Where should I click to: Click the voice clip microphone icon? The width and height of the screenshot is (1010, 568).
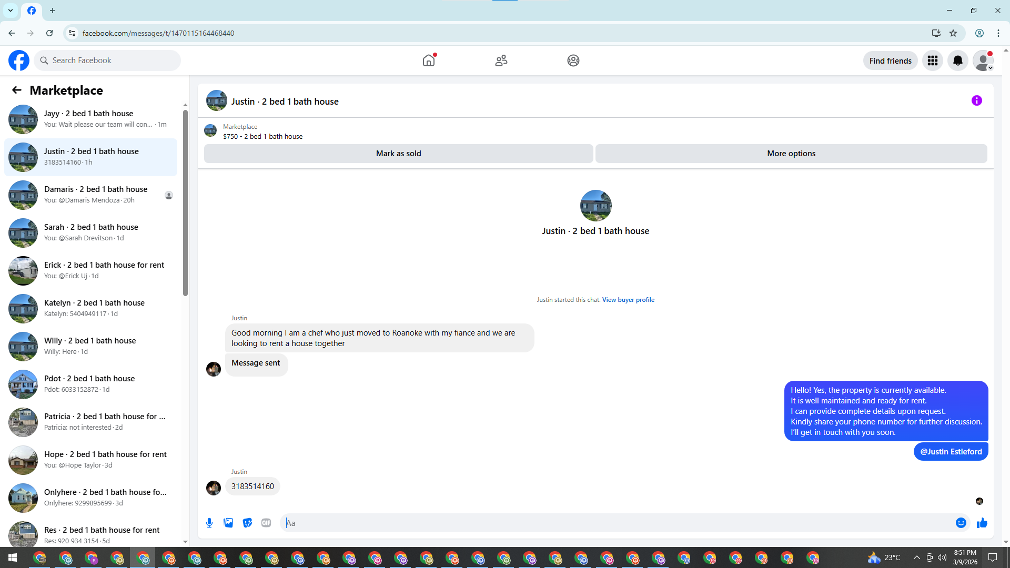click(209, 523)
